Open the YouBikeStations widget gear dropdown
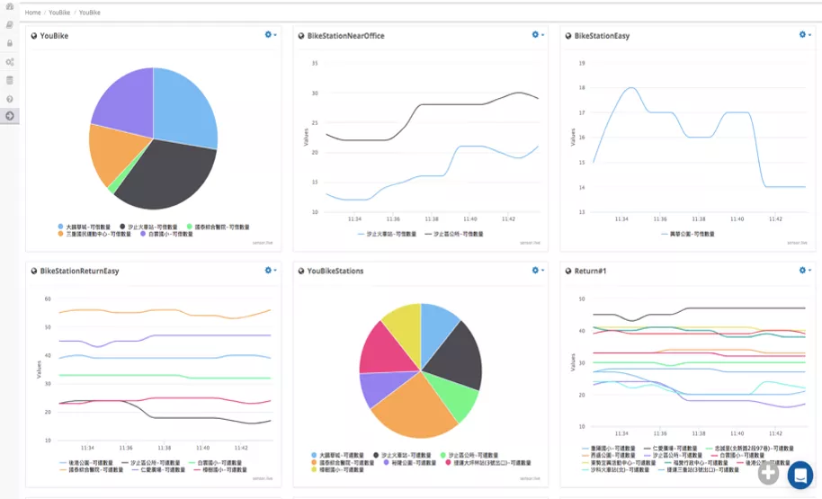 (537, 270)
